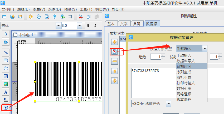Viewport: 224px width, 114px height.
Task: Add a new data object with plus icon
Action: click(x=115, y=42)
